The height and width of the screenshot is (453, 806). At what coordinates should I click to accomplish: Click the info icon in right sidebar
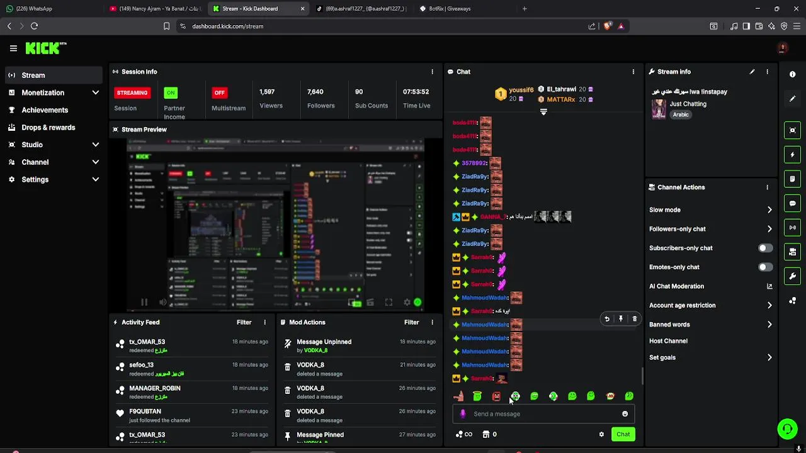pos(792,74)
